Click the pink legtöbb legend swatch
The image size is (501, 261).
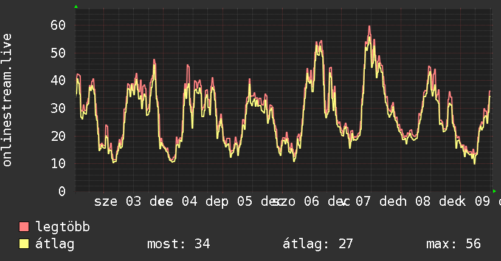coord(24,227)
